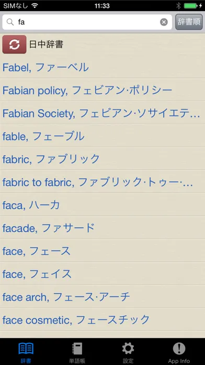The width and height of the screenshot is (205, 365).
Task: Open the 辞書 book icon tab
Action: pos(26,352)
